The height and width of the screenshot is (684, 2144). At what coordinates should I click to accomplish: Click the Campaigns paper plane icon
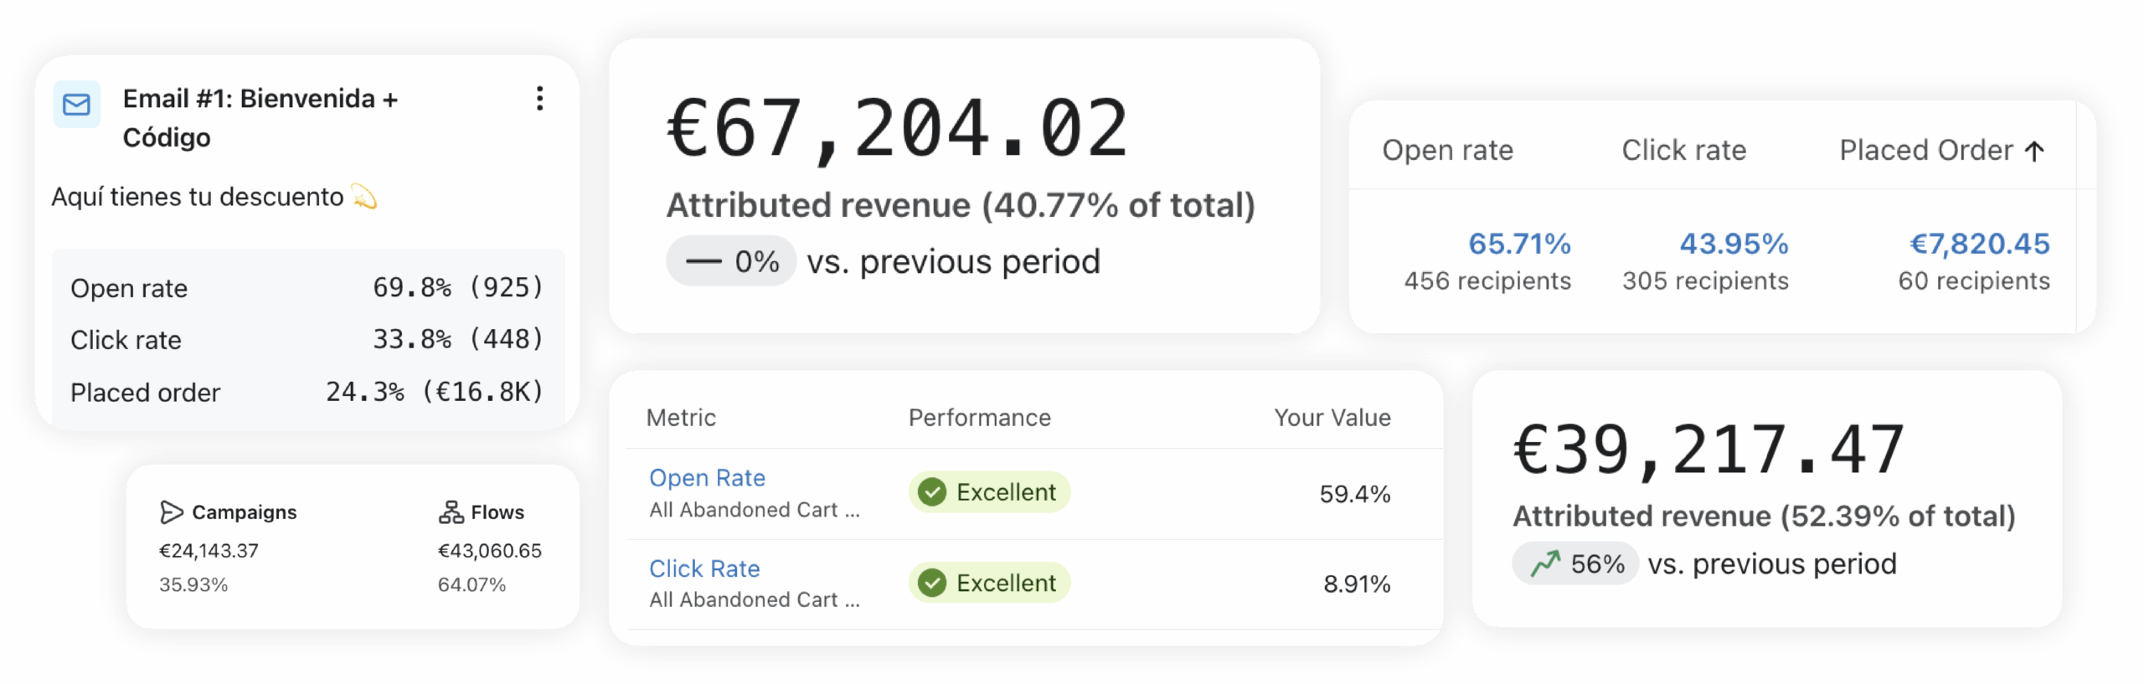pos(171,512)
